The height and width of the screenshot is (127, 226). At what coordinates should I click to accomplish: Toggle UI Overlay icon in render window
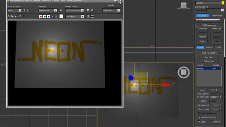pyautogui.click(x=88, y=17)
